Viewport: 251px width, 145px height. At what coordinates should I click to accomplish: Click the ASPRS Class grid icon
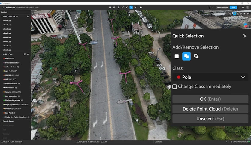point(25,54)
